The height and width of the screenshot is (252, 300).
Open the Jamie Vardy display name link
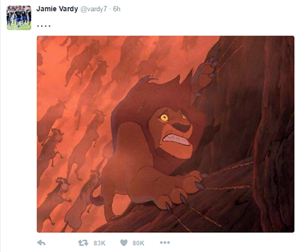[57, 9]
